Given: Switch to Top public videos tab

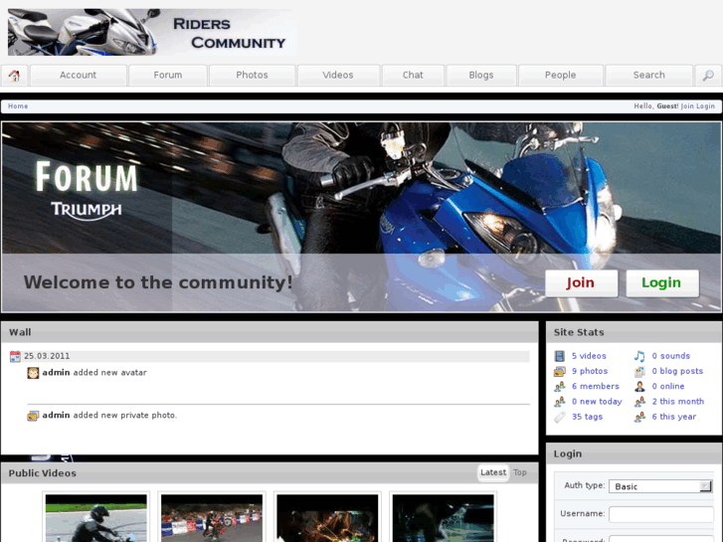Looking at the screenshot, I should pyautogui.click(x=520, y=472).
